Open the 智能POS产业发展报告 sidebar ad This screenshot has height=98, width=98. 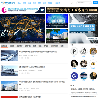[x=84, y=29]
